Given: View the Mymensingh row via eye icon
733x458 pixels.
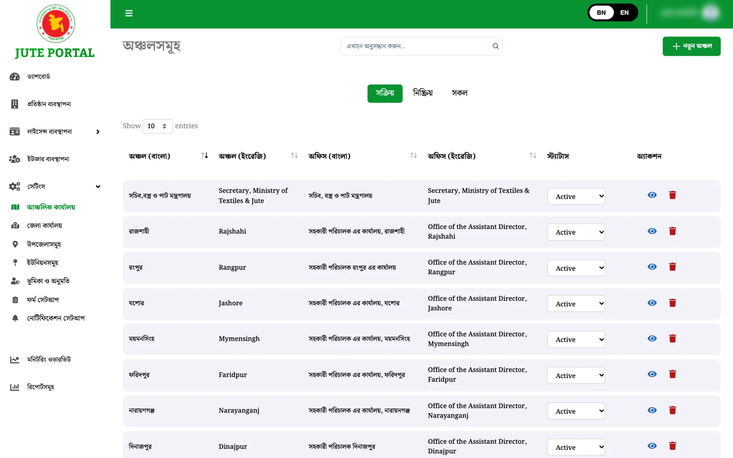Looking at the screenshot, I should tap(652, 339).
